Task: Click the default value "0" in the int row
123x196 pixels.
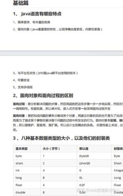Action: [x=80, y=170]
